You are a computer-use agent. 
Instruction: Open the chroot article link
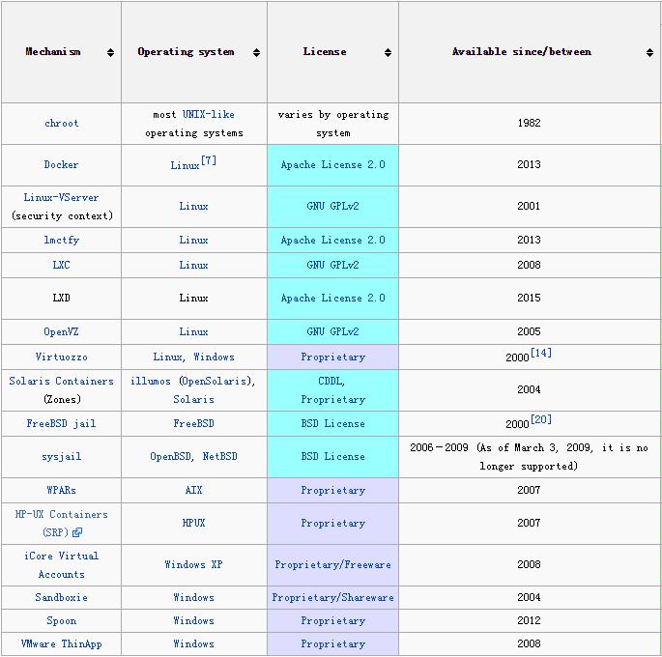click(x=62, y=124)
